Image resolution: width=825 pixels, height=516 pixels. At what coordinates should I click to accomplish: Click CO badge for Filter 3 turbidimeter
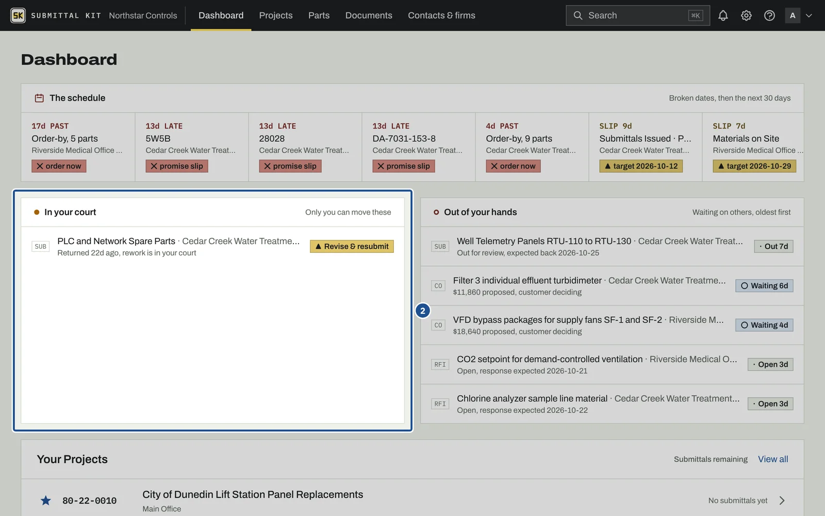coord(438,286)
